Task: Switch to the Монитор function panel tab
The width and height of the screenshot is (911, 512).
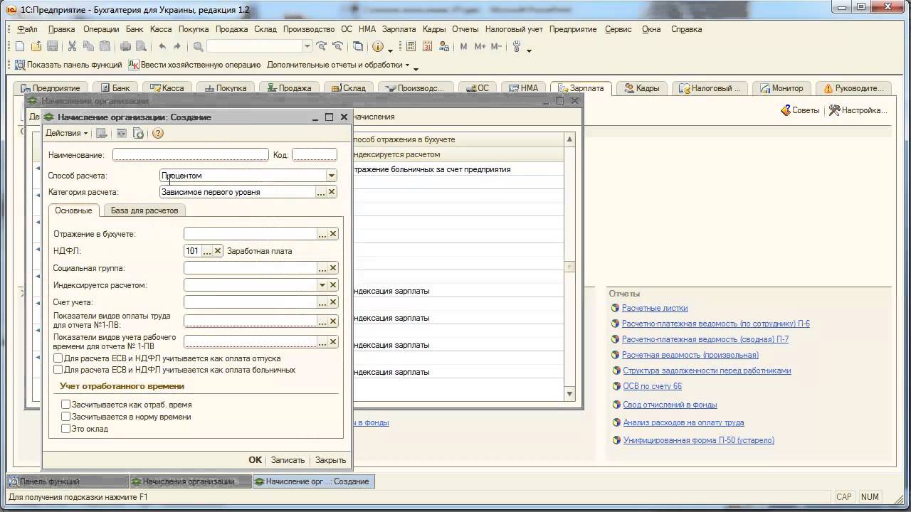Action: [781, 88]
